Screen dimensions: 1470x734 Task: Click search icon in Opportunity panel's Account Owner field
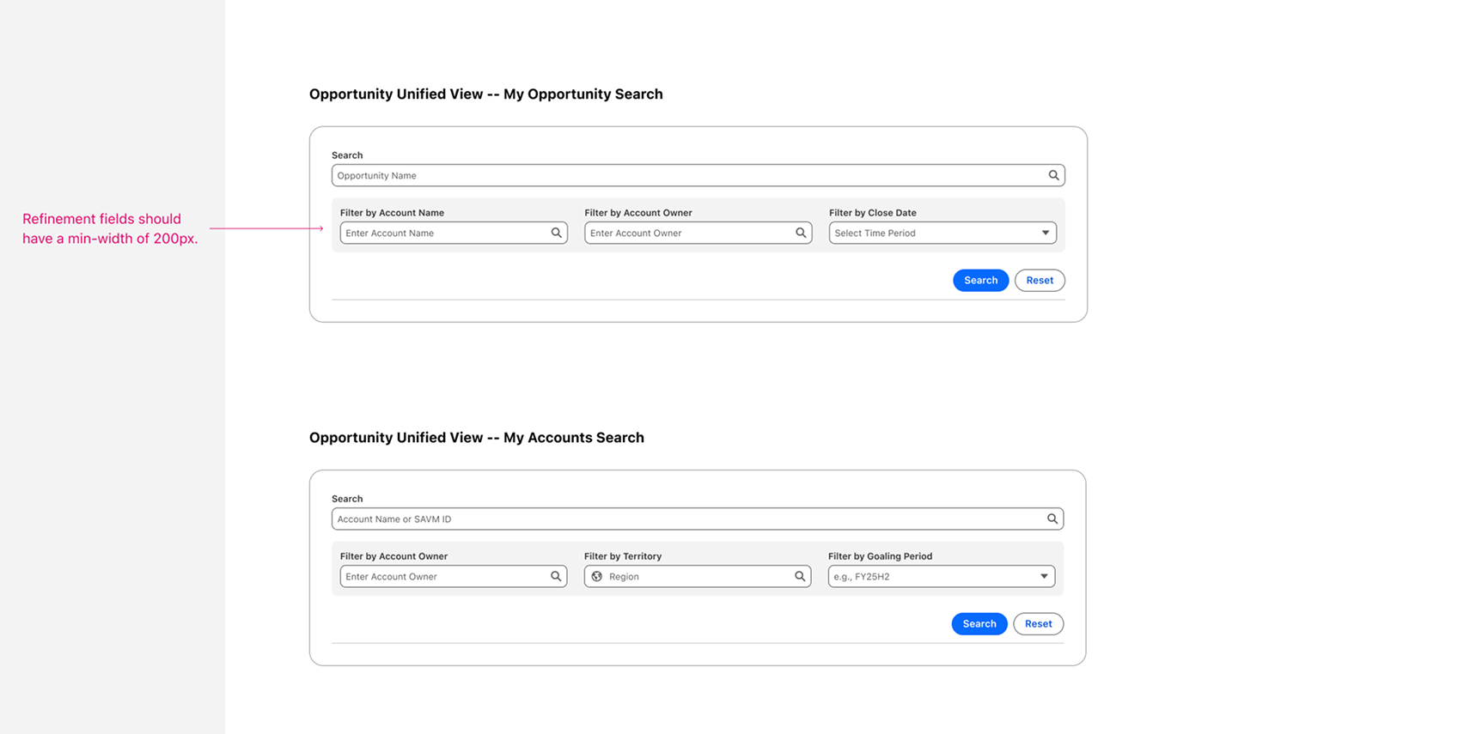click(x=801, y=233)
